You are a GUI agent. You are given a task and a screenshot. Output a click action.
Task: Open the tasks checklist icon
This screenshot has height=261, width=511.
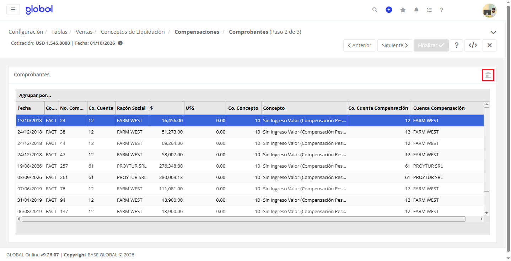pyautogui.click(x=429, y=10)
